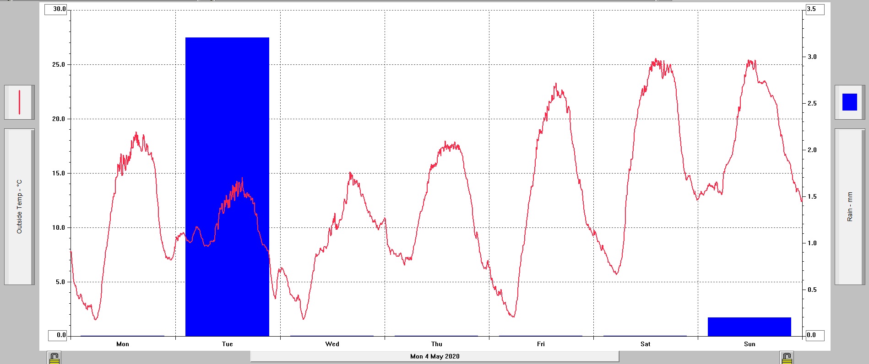The height and width of the screenshot is (364, 869).
Task: Edit the 30.0 temperature axis maximum field
Action: [56, 9]
